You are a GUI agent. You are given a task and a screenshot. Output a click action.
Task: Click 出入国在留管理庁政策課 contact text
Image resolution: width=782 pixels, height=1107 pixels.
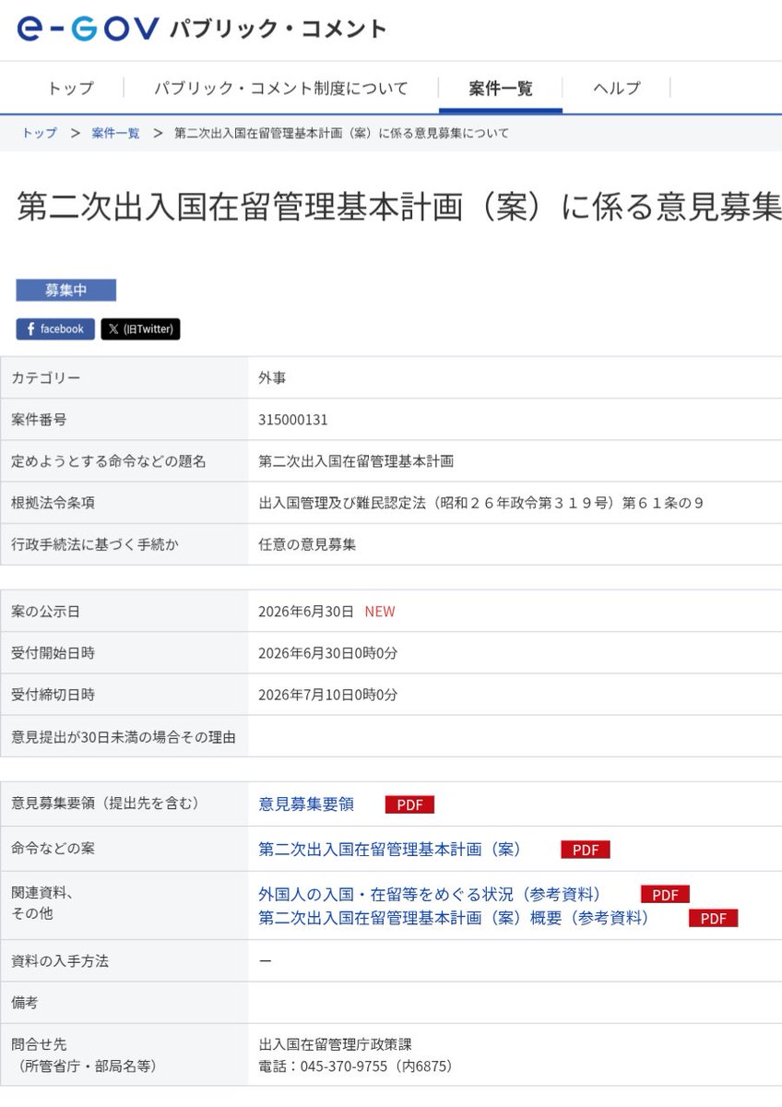click(336, 1044)
